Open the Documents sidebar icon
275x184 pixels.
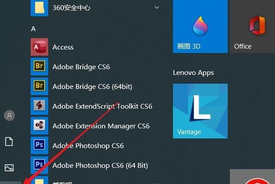coord(9,142)
